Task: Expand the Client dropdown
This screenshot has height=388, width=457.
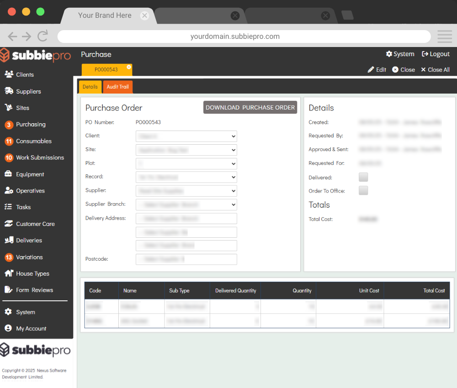Action: [186, 136]
